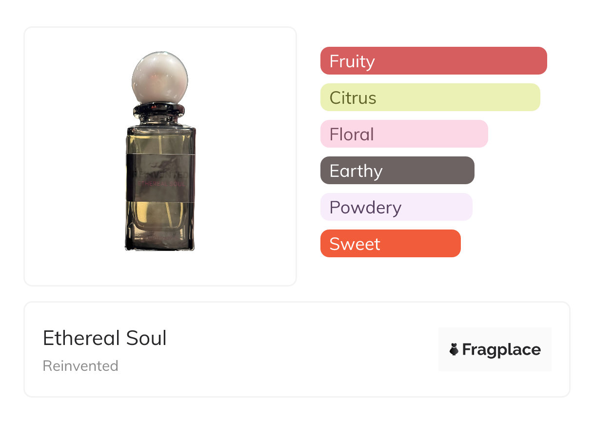
Task: Click the Fragplace logo icon
Action: coord(454,349)
